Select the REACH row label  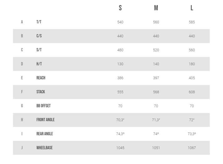pyautogui.click(x=41, y=78)
